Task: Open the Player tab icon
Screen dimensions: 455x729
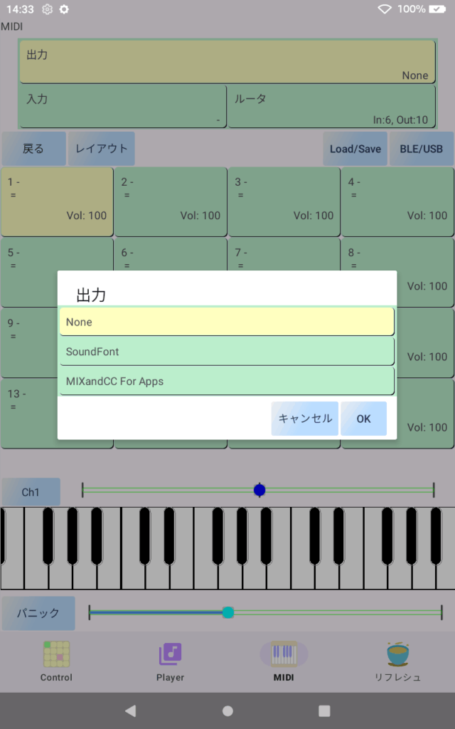Action: 170,654
